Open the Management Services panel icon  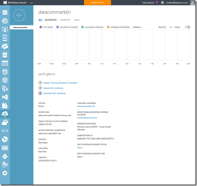click(x=5, y=148)
